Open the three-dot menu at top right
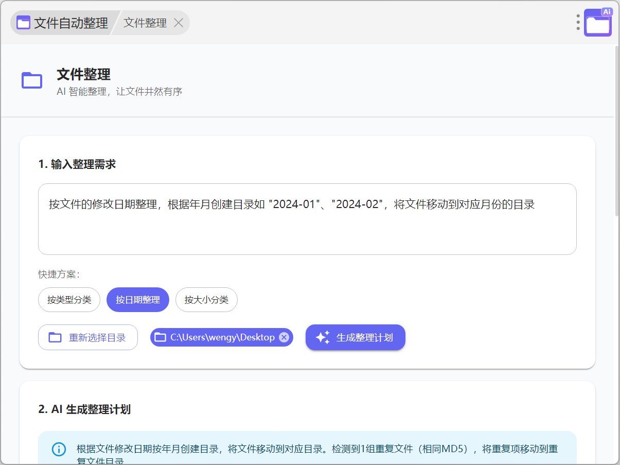This screenshot has height=465, width=620. (578, 22)
